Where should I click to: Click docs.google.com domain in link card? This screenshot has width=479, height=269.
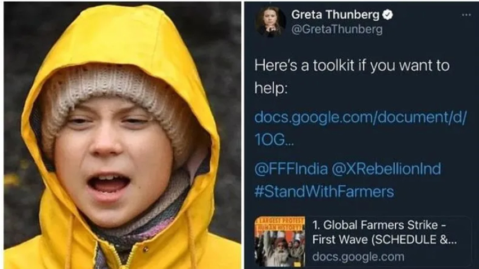coord(358,257)
